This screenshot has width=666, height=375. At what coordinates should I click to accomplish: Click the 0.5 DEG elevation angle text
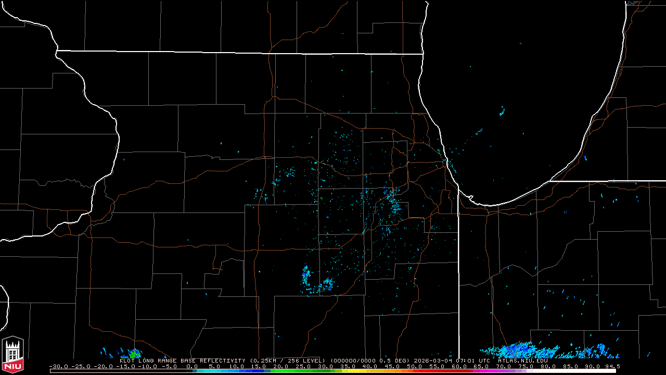click(389, 360)
